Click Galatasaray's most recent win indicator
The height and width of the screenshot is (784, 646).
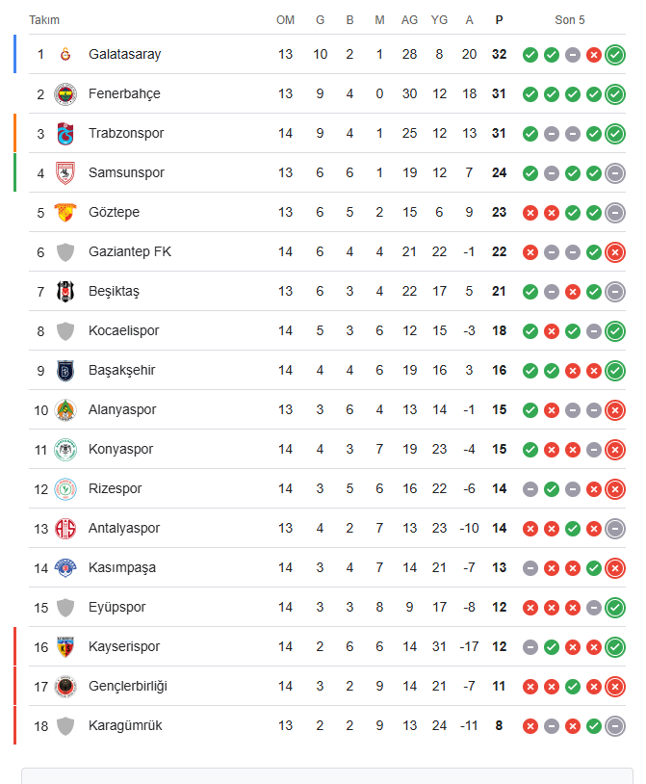(x=615, y=55)
